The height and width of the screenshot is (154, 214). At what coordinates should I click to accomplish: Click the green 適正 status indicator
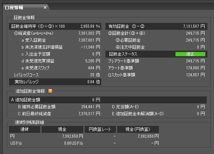point(190,54)
